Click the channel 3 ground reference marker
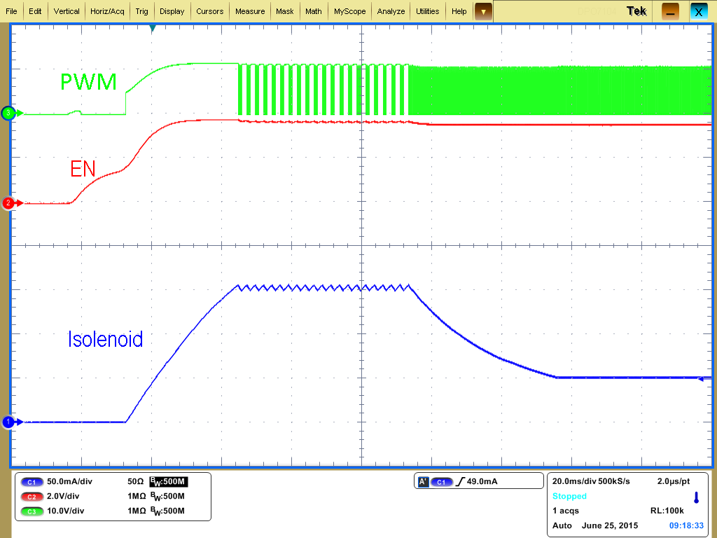 (8, 113)
